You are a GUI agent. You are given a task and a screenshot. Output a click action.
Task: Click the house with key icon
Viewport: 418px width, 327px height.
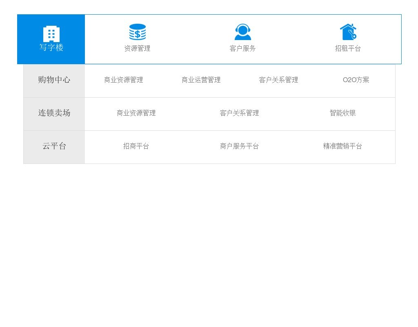click(x=348, y=32)
